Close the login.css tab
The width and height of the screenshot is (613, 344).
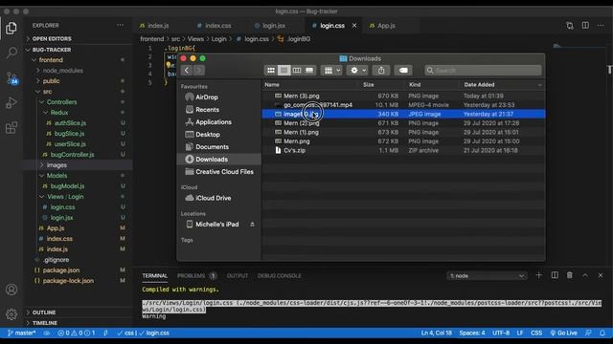coord(354,26)
